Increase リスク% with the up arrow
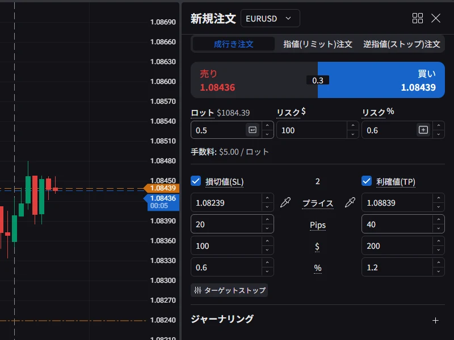 coord(439,125)
